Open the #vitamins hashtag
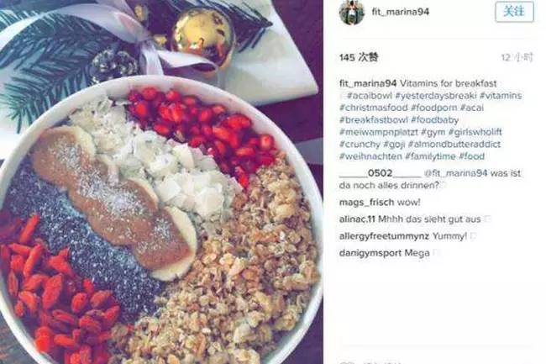This screenshot has height=364, width=546. tap(501, 96)
